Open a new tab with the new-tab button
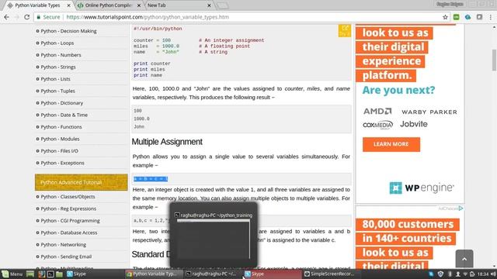 pyautogui.click(x=223, y=5)
